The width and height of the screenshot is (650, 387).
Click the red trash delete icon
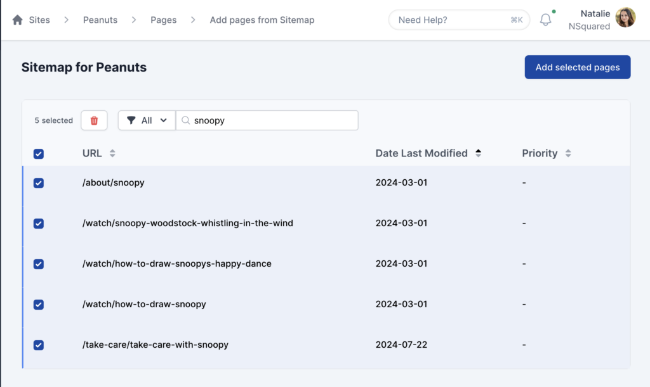click(x=94, y=120)
